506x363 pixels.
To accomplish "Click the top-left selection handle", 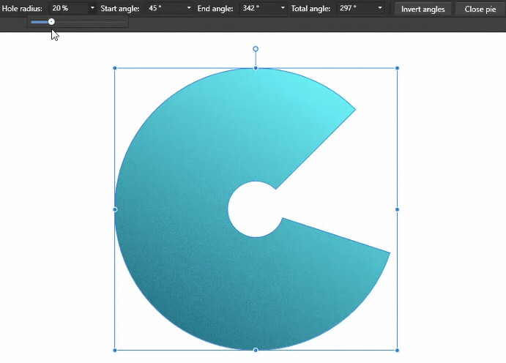I will pos(115,68).
